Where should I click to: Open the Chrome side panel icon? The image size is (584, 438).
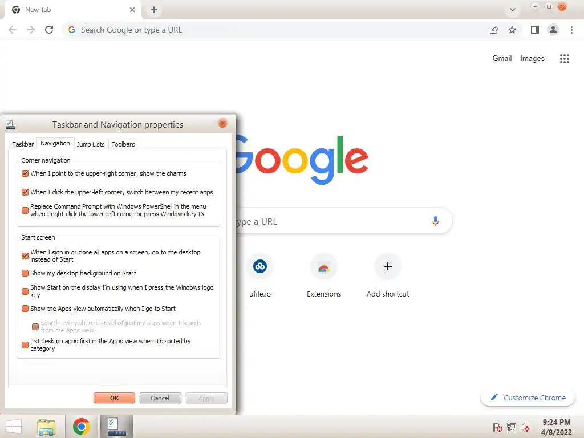pos(535,30)
